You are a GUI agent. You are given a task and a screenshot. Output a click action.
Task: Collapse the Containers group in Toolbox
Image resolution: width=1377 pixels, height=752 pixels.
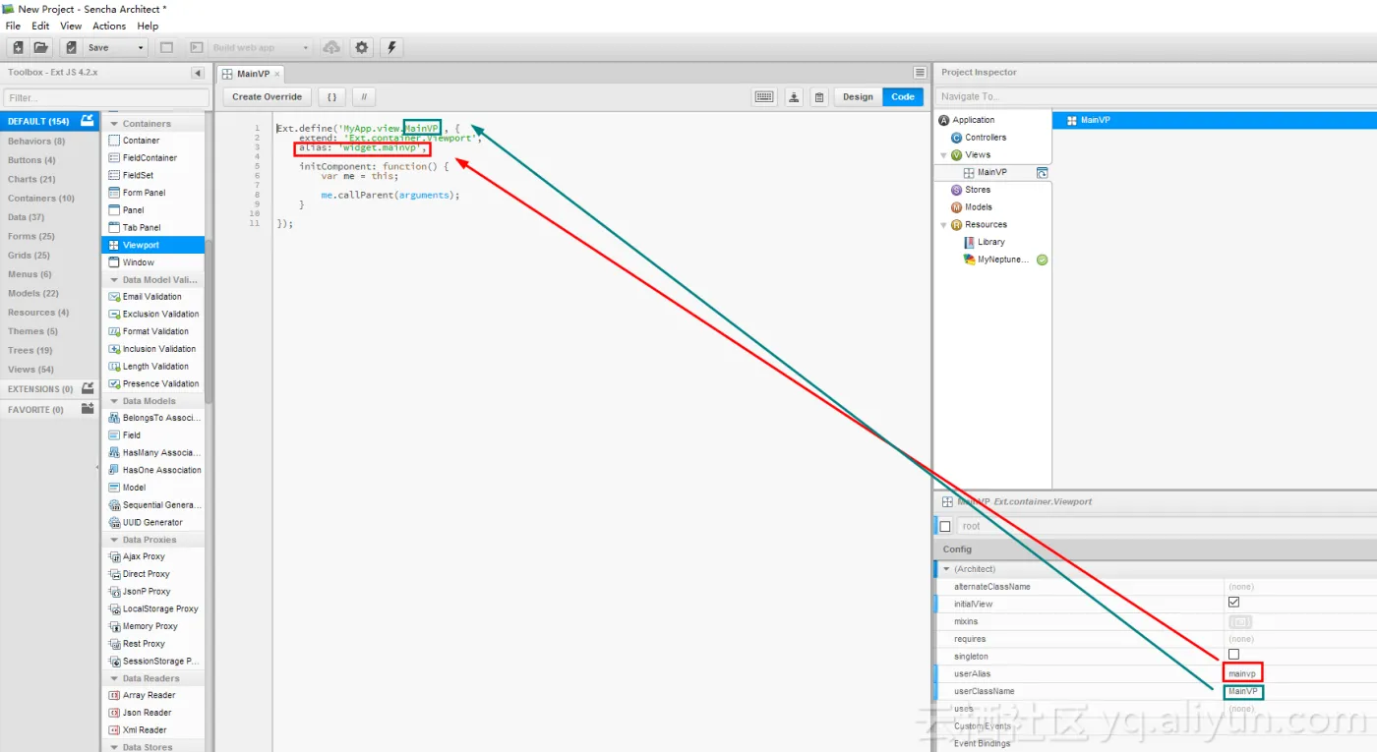coord(113,124)
